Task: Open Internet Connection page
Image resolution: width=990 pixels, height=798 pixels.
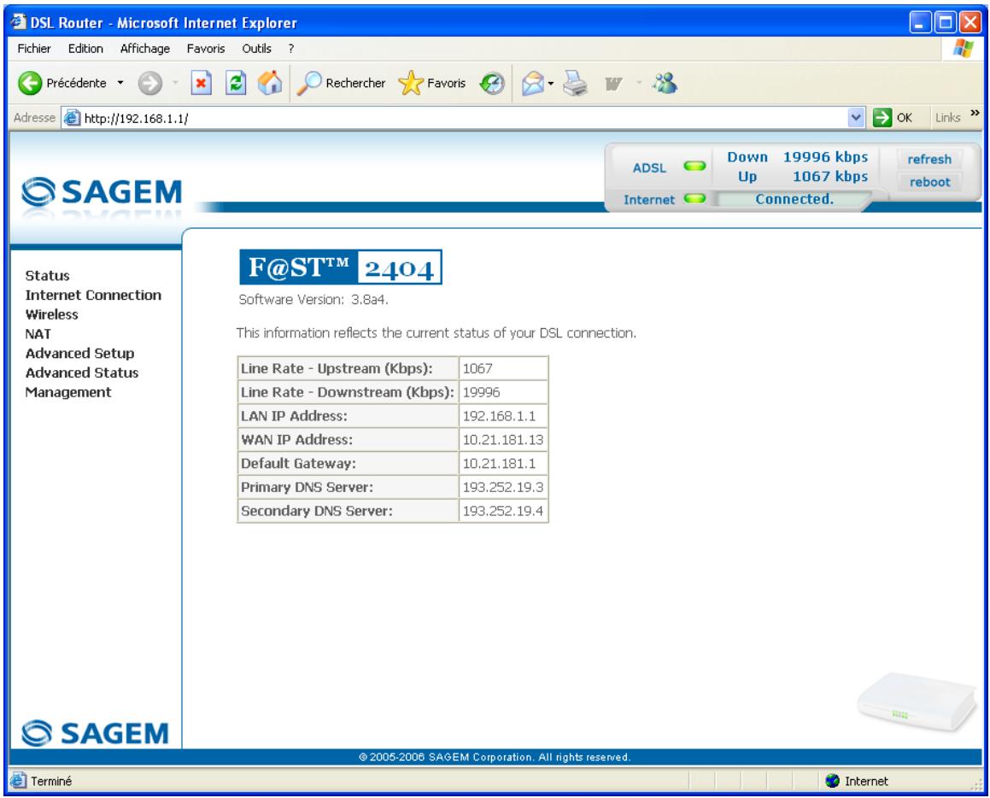Action: [93, 295]
